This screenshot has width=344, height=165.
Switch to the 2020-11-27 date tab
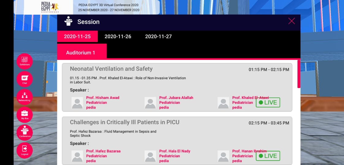tap(158, 37)
